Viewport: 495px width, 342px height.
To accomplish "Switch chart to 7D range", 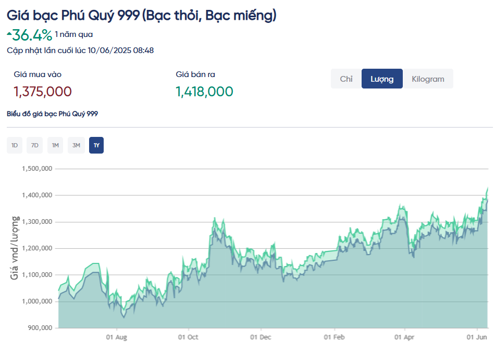I will 35,145.
